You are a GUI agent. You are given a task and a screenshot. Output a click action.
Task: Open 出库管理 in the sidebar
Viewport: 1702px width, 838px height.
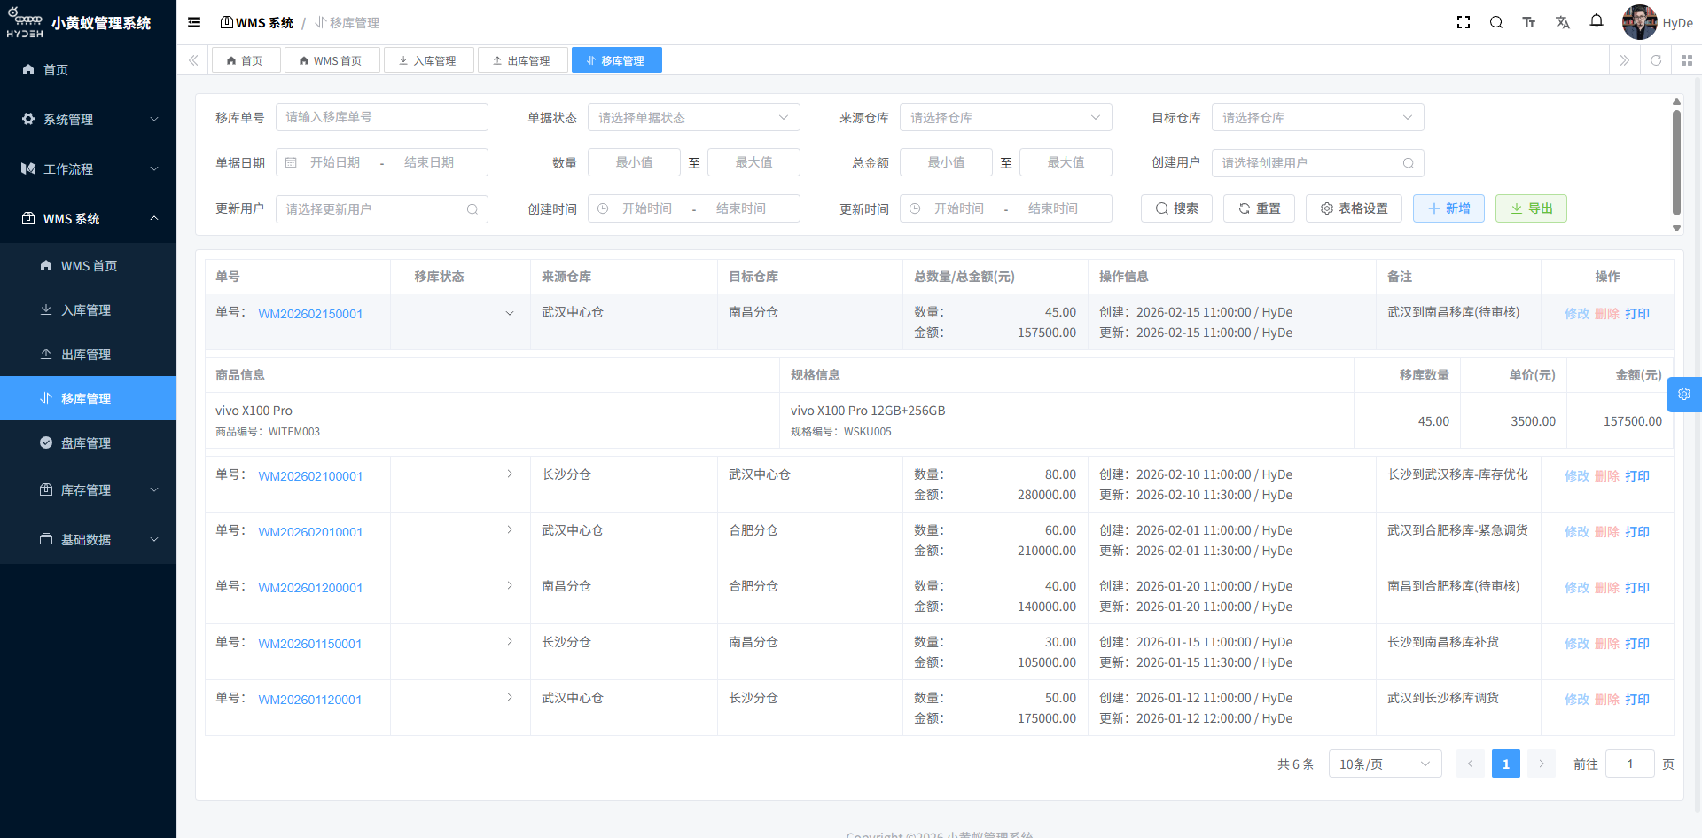click(x=89, y=354)
